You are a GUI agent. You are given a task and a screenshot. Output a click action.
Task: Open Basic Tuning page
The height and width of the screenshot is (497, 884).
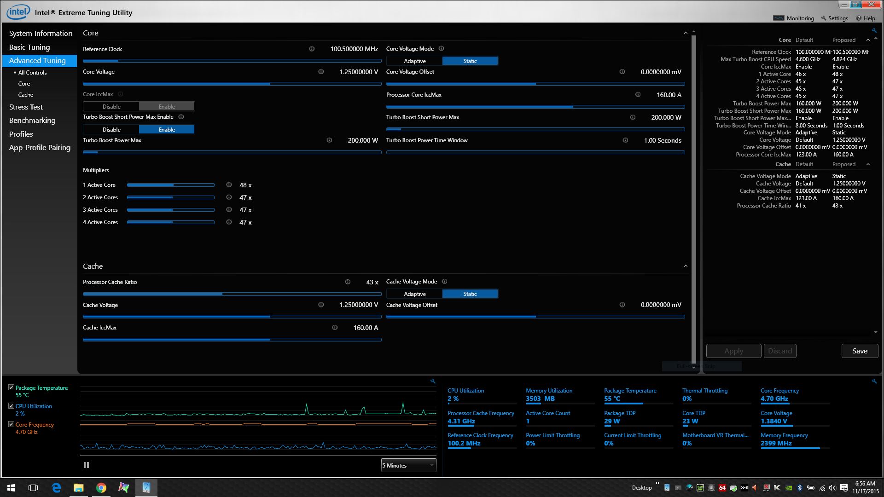(29, 47)
